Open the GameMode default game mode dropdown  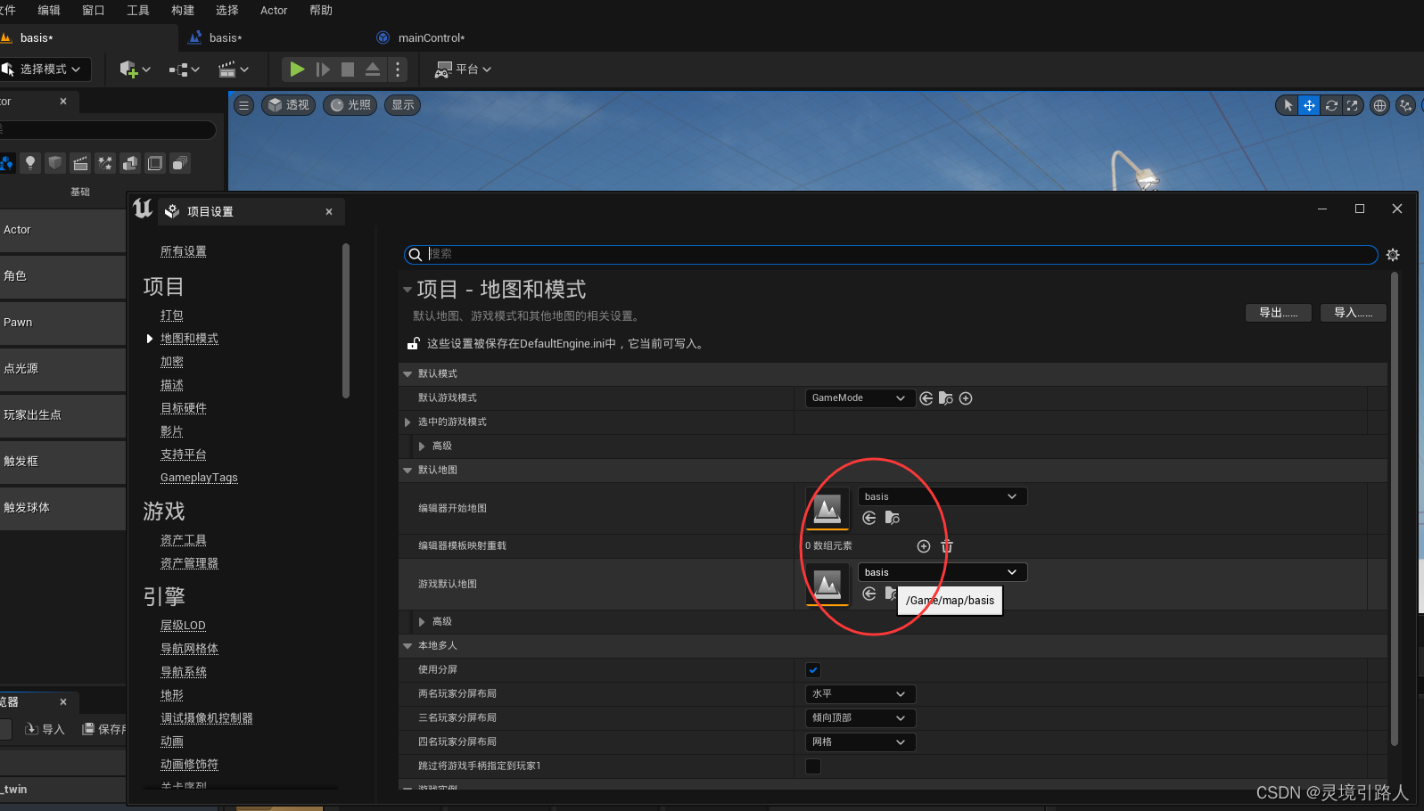(x=859, y=398)
